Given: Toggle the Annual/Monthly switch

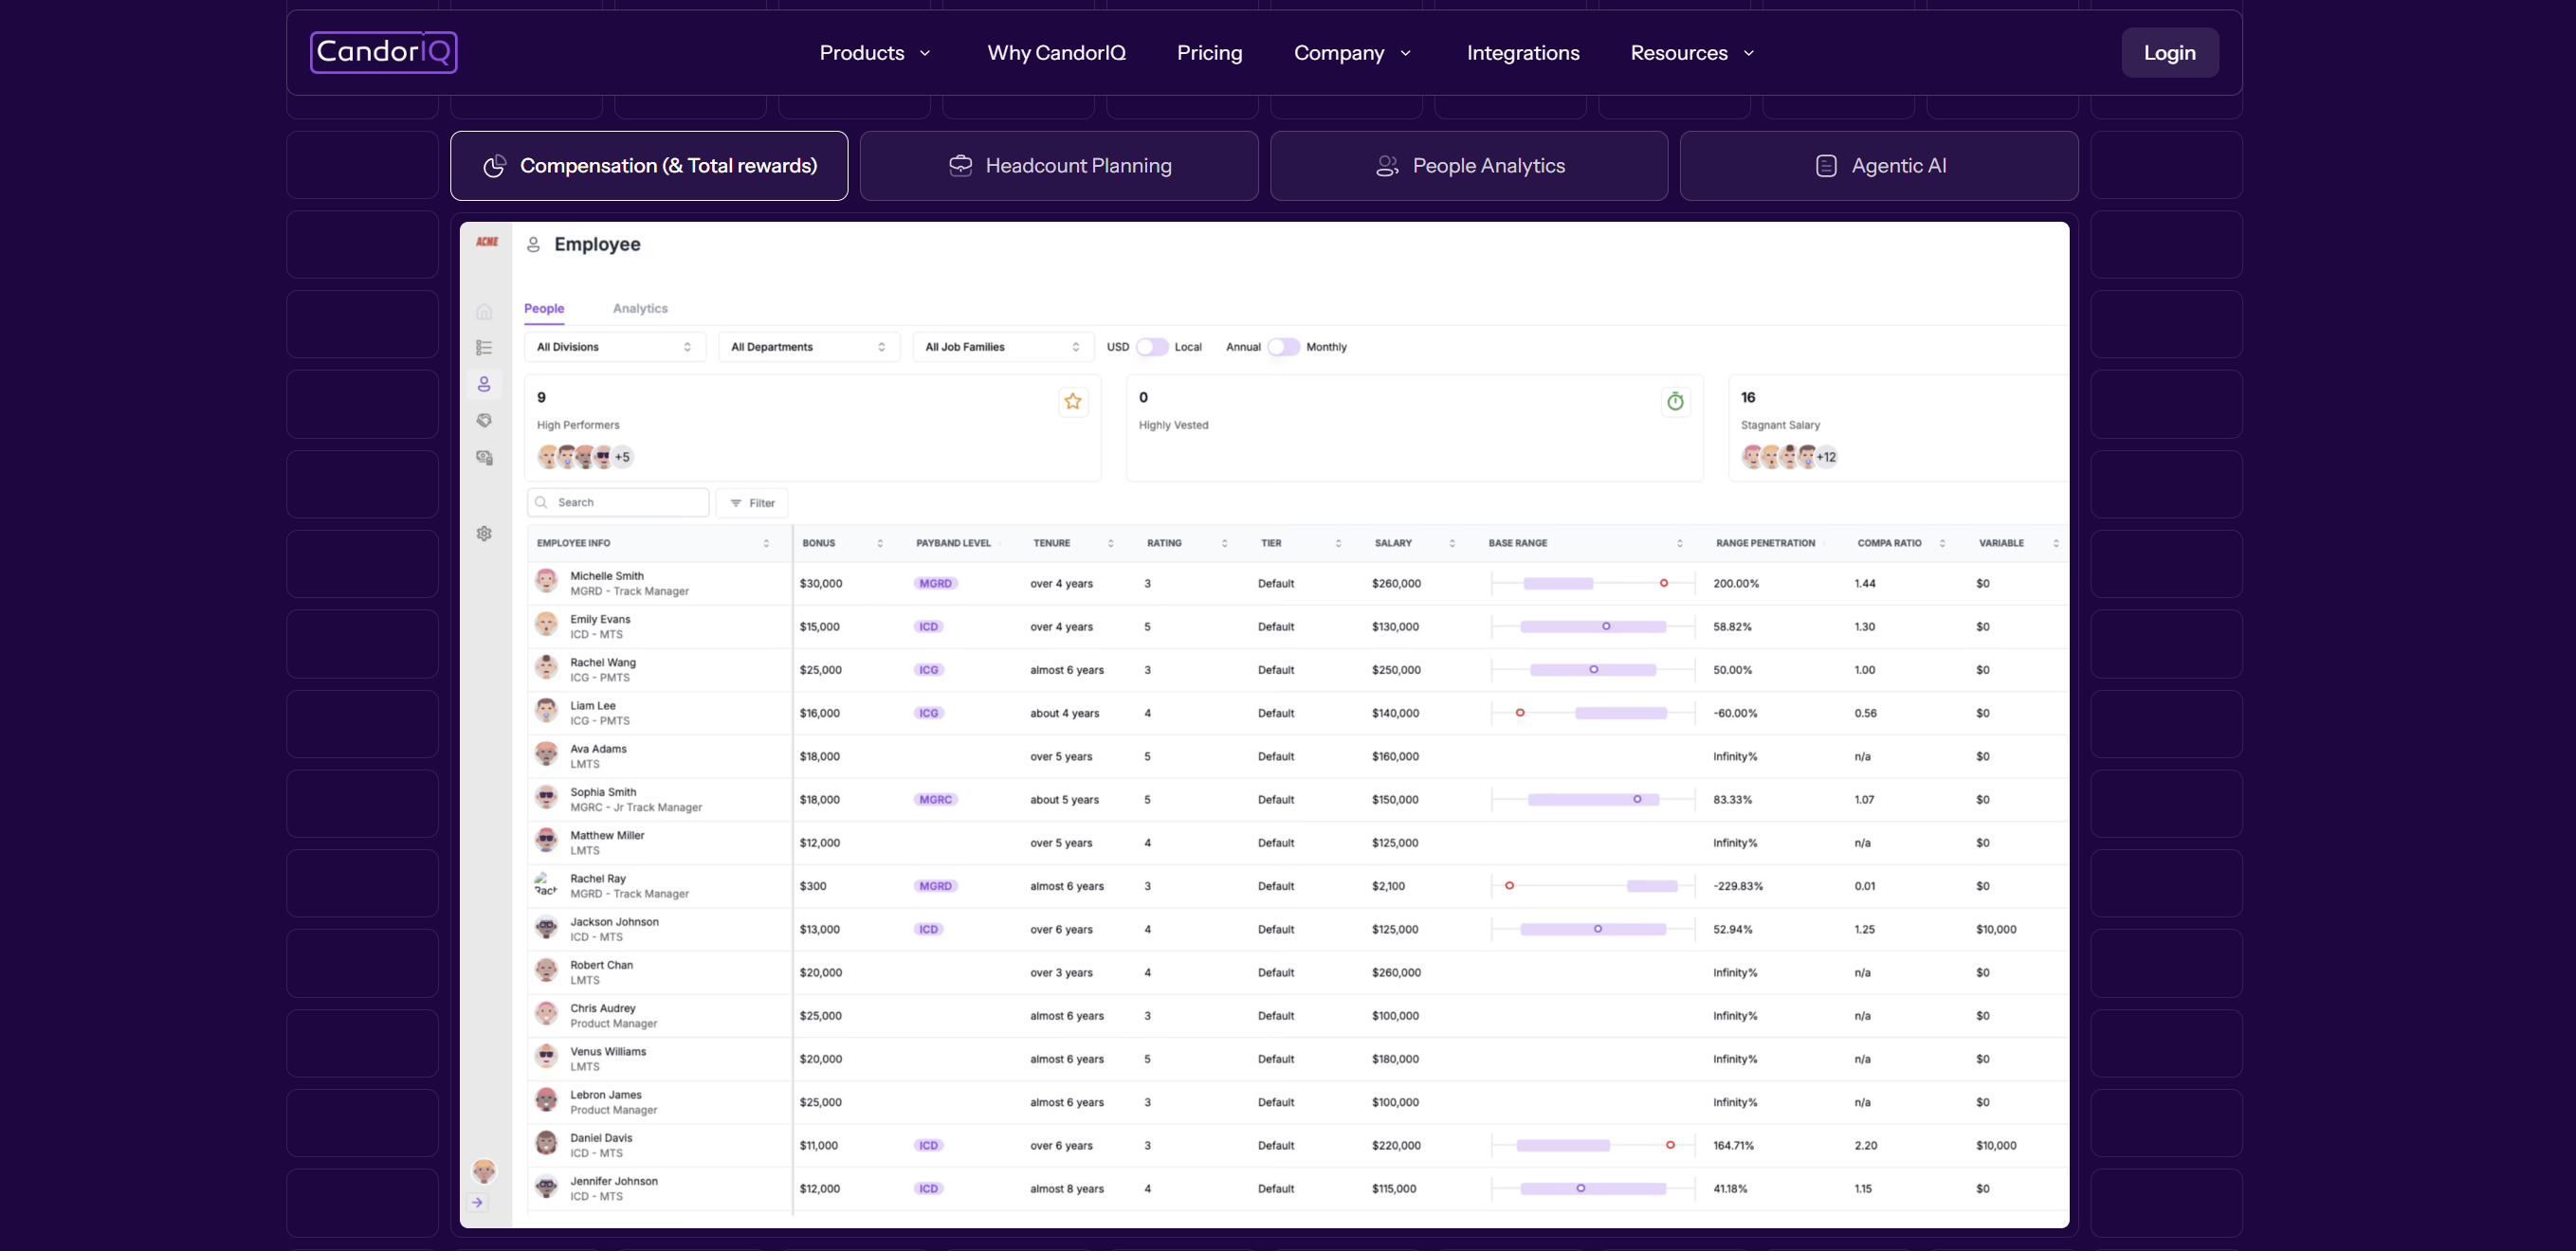Looking at the screenshot, I should (x=1283, y=347).
